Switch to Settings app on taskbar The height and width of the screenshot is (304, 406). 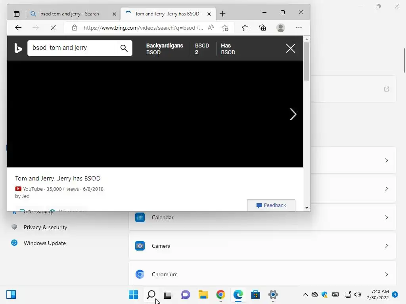273,294
